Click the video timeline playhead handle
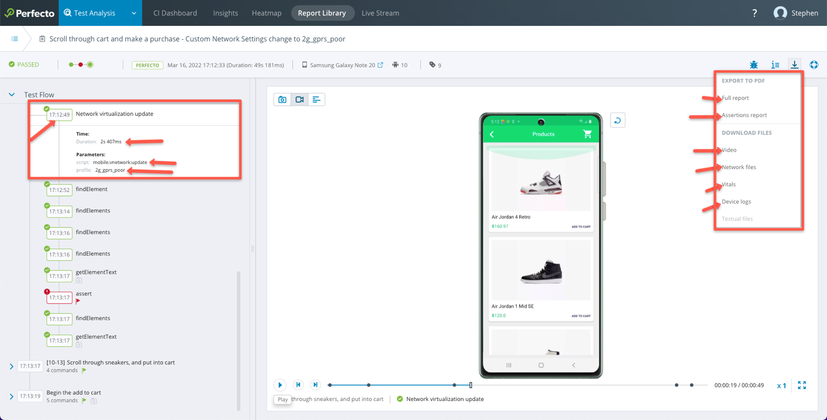 point(471,385)
